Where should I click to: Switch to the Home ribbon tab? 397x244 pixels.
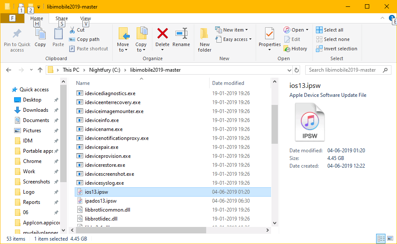pos(37,18)
